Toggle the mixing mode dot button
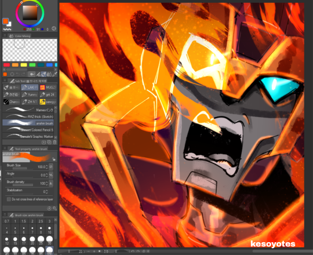The height and width of the screenshot is (255, 313). pyautogui.click(x=31, y=74)
